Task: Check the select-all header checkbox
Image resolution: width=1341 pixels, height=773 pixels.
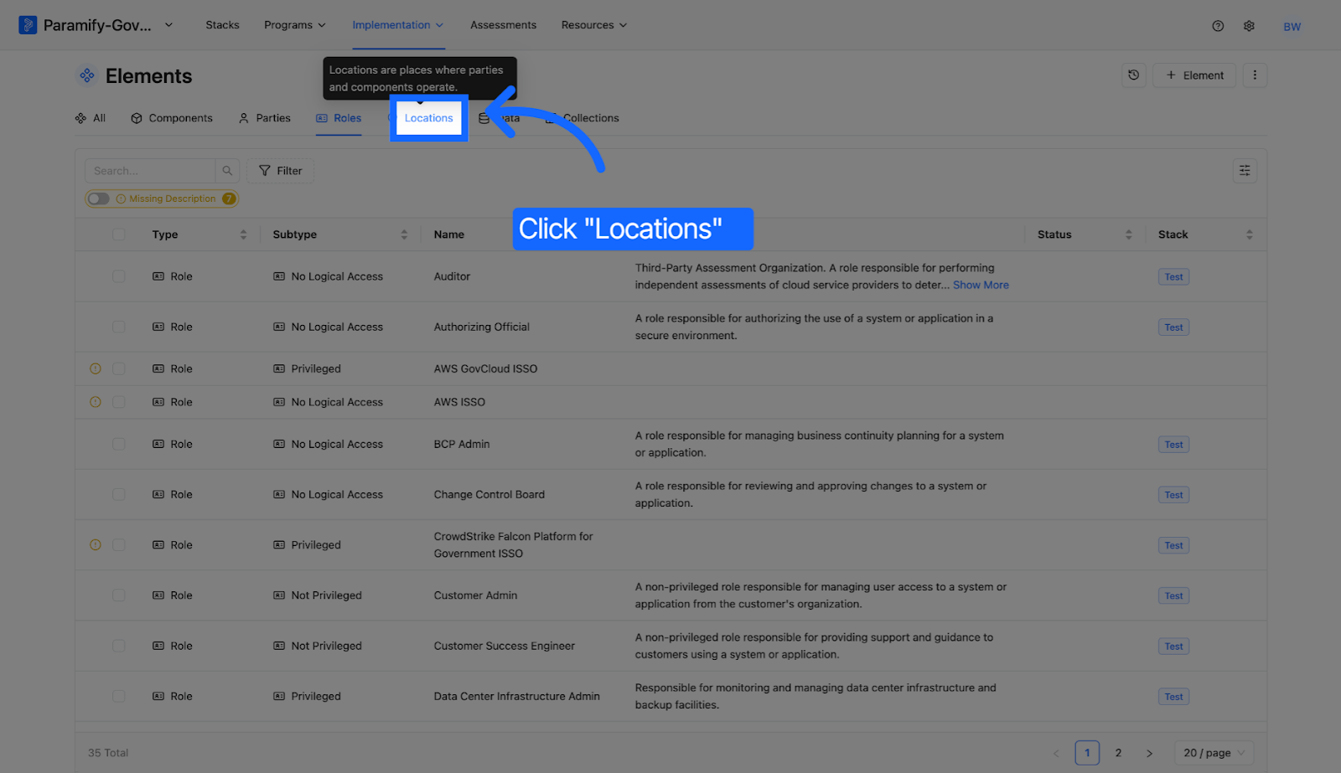Action: tap(119, 234)
